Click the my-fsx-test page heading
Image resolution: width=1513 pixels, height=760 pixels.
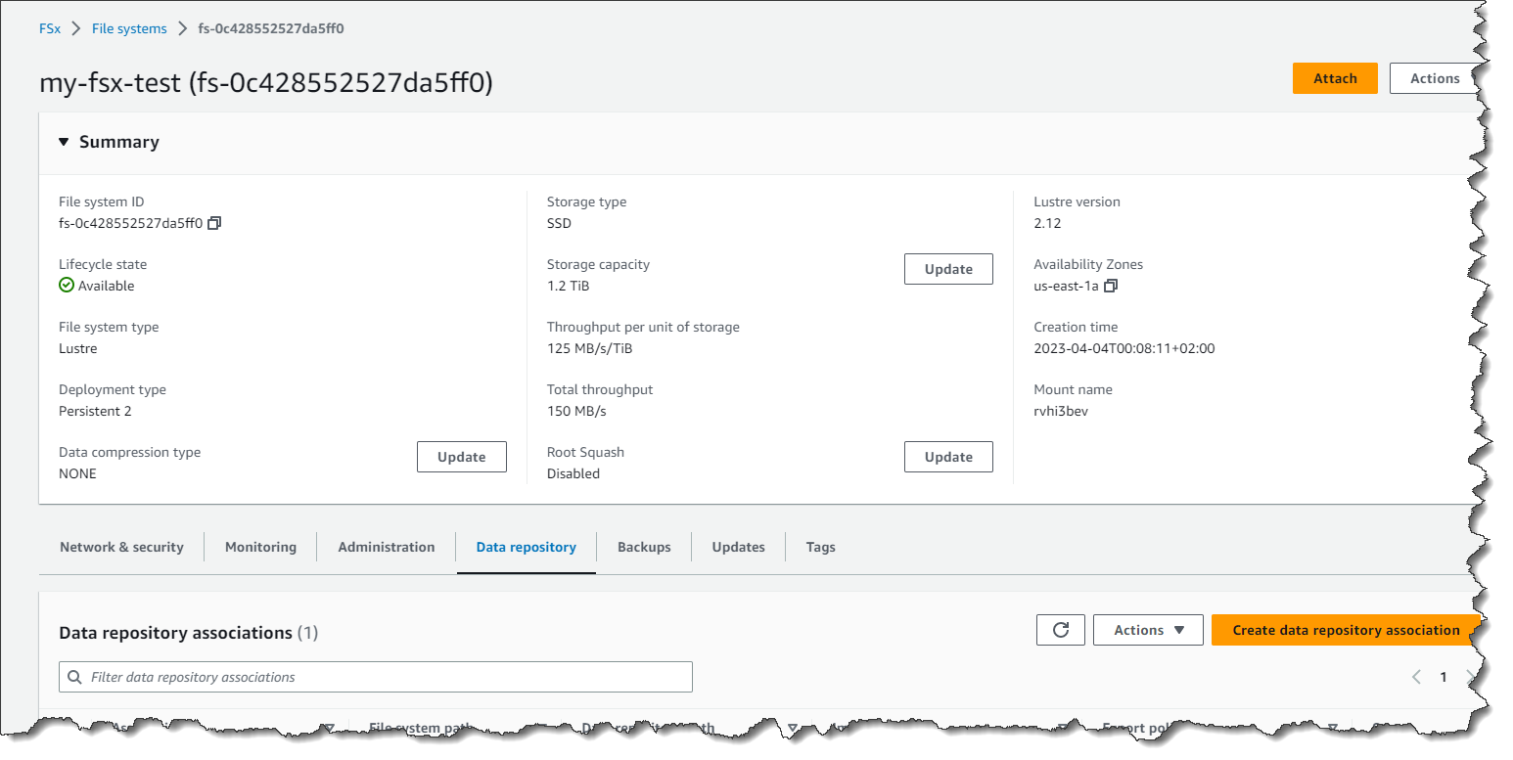point(266,83)
